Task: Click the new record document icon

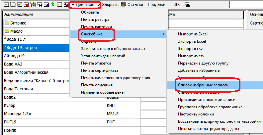Action: pos(6,5)
